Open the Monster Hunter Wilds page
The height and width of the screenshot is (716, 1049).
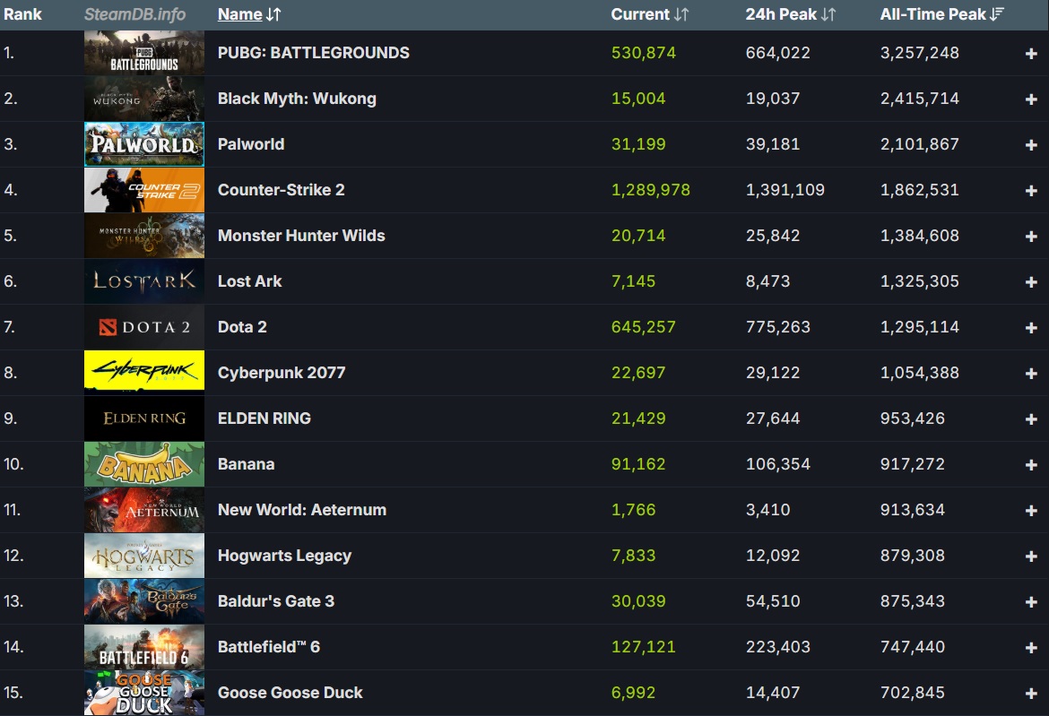click(301, 236)
